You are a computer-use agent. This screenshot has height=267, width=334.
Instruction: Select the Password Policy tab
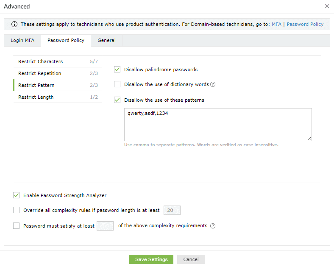[x=66, y=41]
